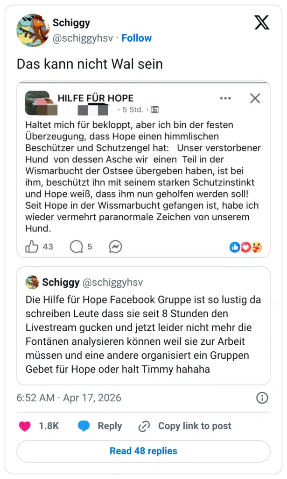The width and height of the screenshot is (287, 479).
Task: Open the Facebook post options via ellipsis icon
Action: pyautogui.click(x=225, y=98)
